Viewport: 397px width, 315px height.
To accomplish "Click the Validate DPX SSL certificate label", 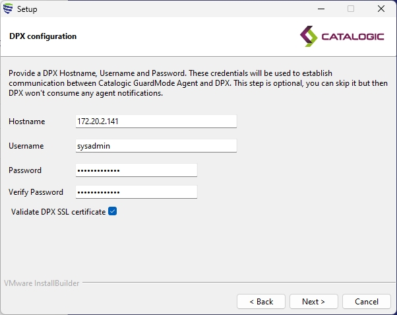I will (58, 212).
